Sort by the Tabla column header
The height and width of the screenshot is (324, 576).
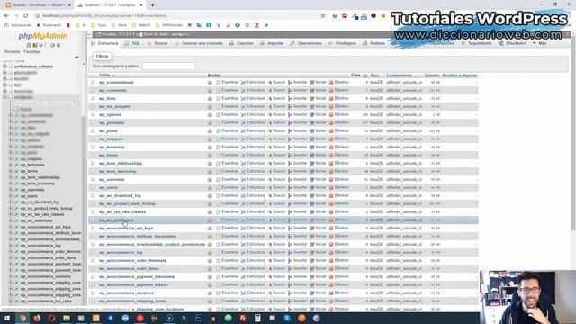pyautogui.click(x=104, y=76)
